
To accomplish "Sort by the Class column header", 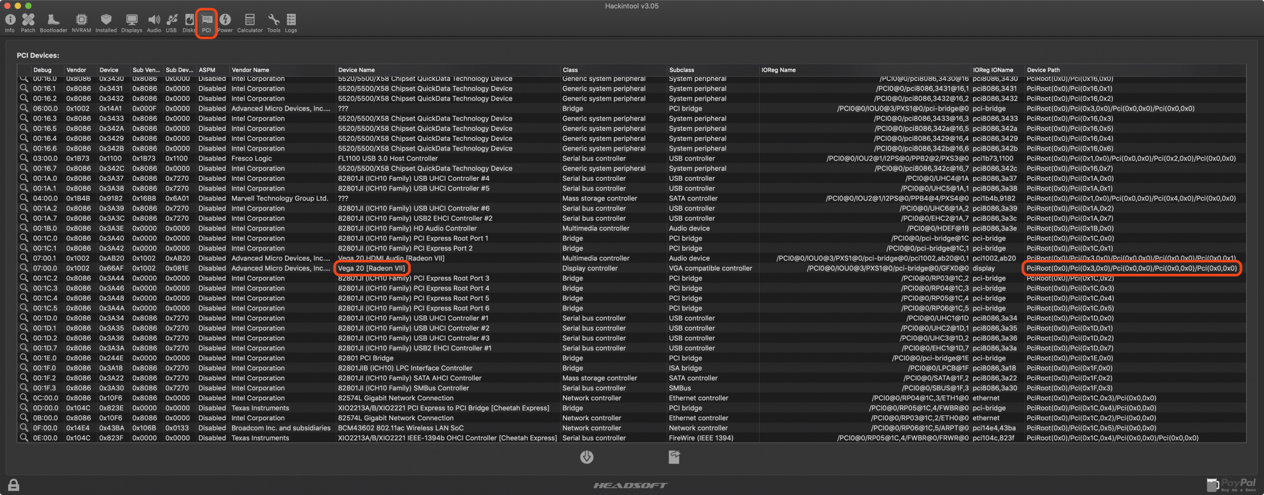I will pyautogui.click(x=613, y=70).
